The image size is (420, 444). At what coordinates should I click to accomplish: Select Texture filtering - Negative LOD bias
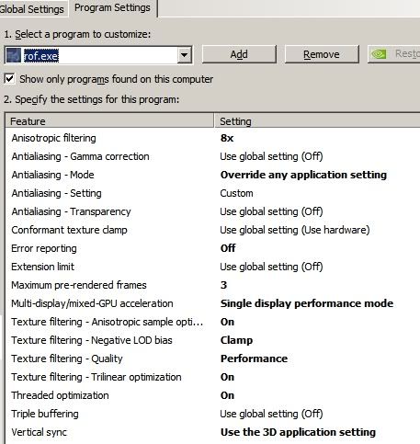[92, 340]
